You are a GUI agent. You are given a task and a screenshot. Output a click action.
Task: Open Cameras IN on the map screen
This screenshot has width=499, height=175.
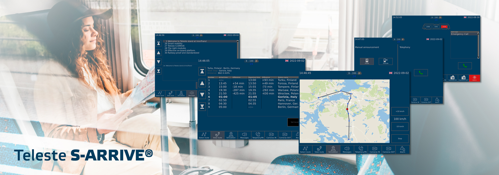375,149
